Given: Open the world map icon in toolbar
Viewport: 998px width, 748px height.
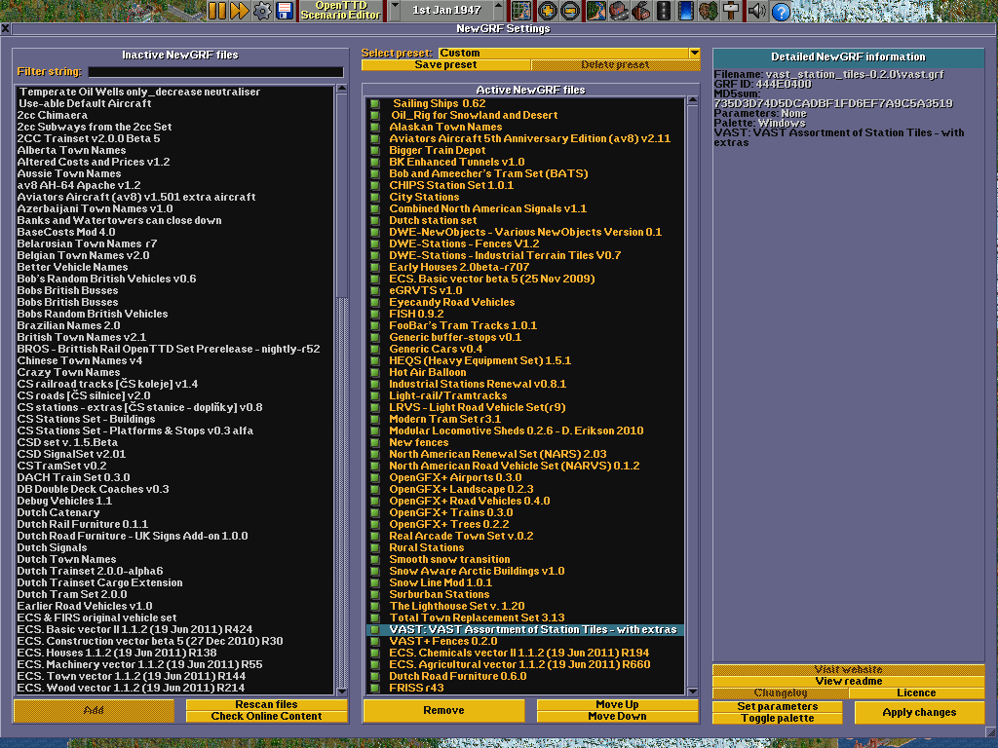Looking at the screenshot, I should 521,11.
